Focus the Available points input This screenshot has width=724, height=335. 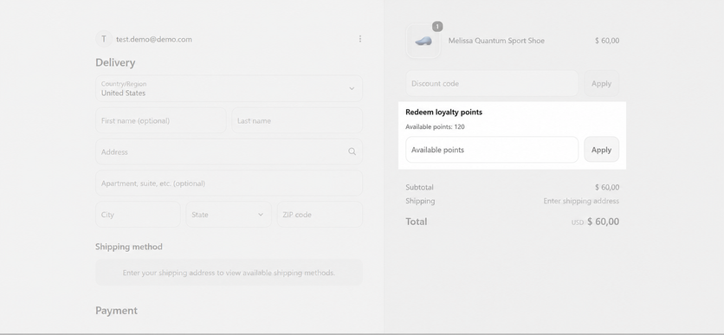[492, 150]
